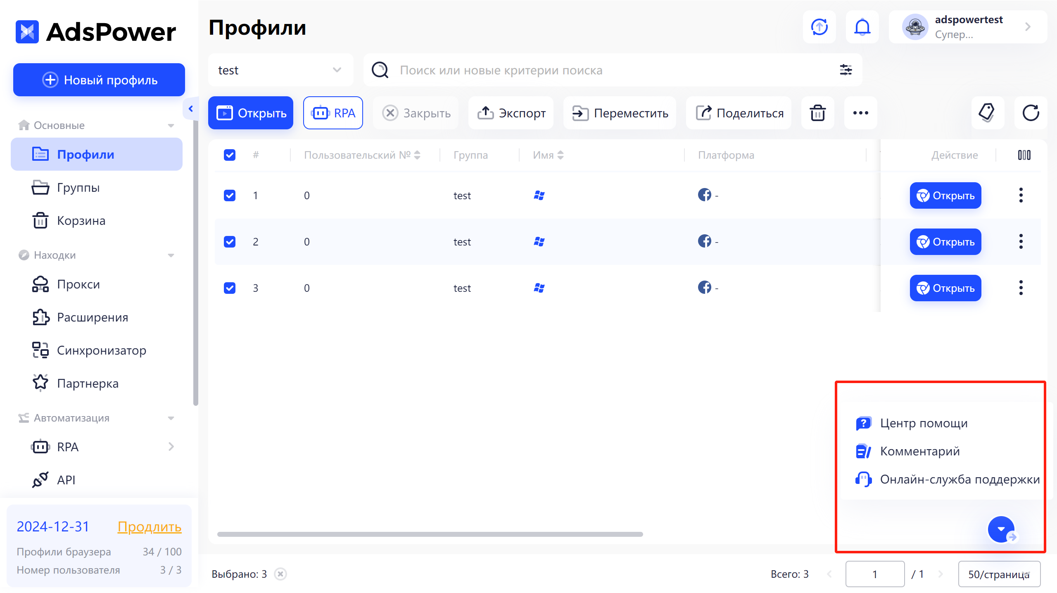Click the horizontal table scrollbar
This screenshot has height=593, width=1057.
pyautogui.click(x=430, y=534)
